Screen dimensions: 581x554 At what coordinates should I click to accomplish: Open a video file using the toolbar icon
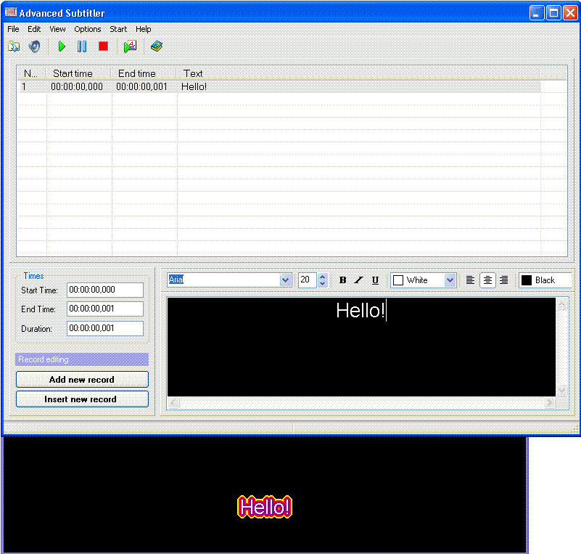(x=13, y=46)
